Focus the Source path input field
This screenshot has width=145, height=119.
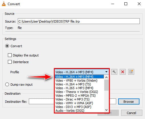(x=79, y=21)
